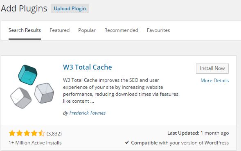Select the Search Results tab
The height and width of the screenshot is (151, 241).
click(x=25, y=30)
